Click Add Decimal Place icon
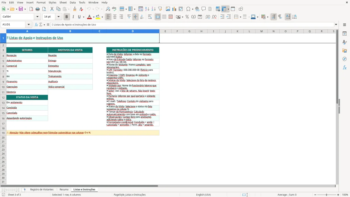The height and width of the screenshot is (197, 350). click(x=208, y=17)
